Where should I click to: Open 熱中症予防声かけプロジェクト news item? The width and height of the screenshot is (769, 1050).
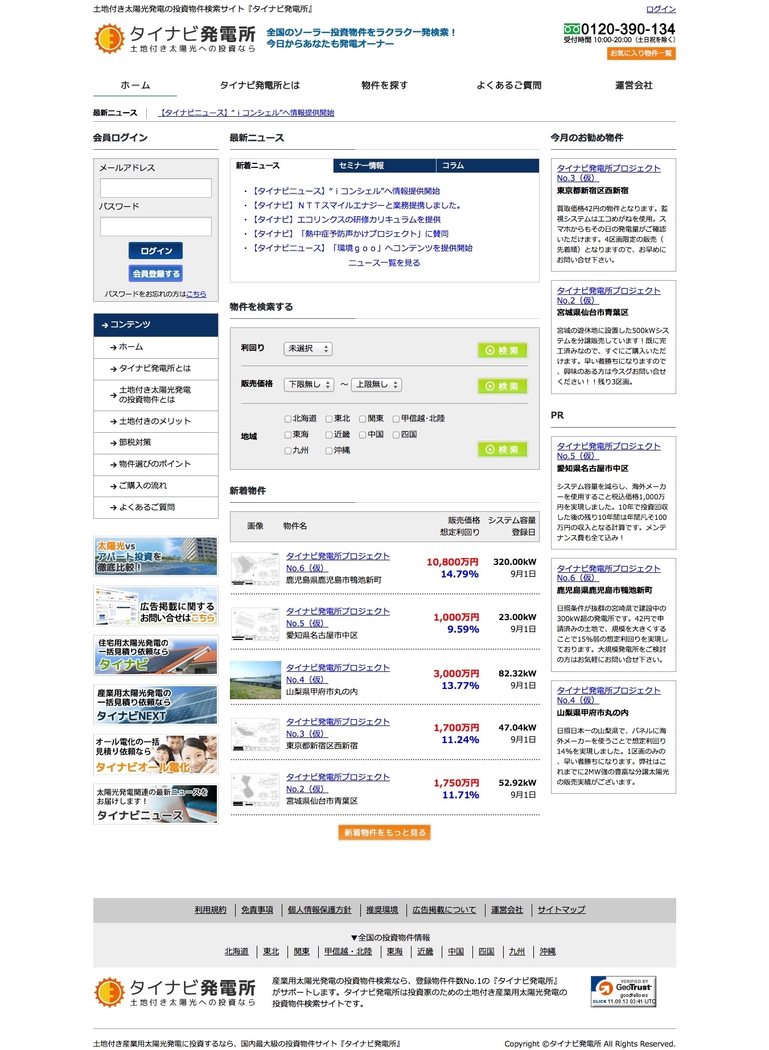coord(349,233)
